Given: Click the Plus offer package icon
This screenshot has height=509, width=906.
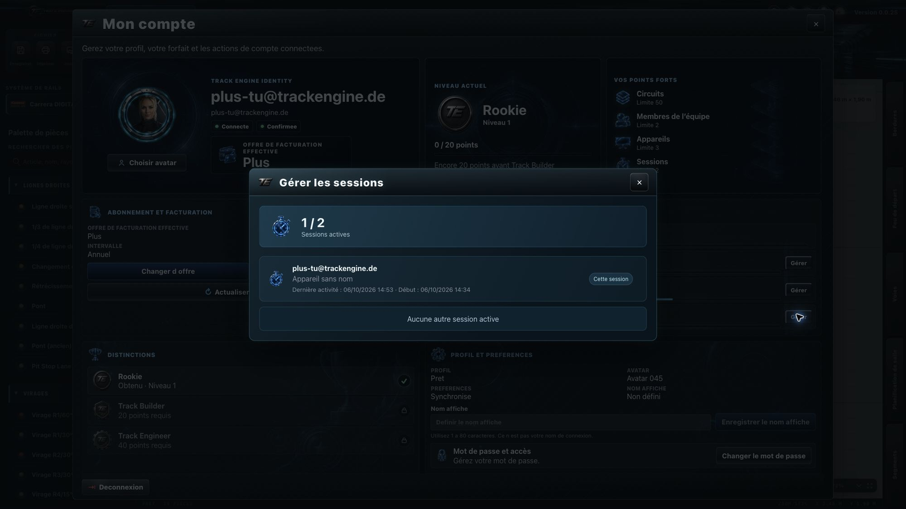Looking at the screenshot, I should click(227, 154).
